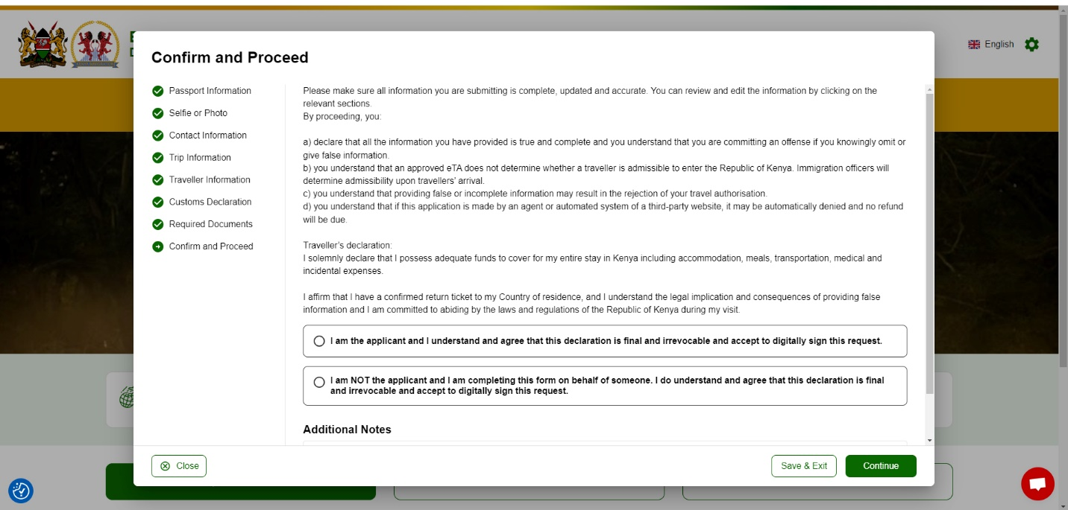The image size is (1068, 510).
Task: Select "I am the applicant" radio option
Action: [x=319, y=342]
